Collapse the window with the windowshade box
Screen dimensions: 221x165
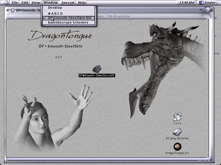[x=211, y=10]
